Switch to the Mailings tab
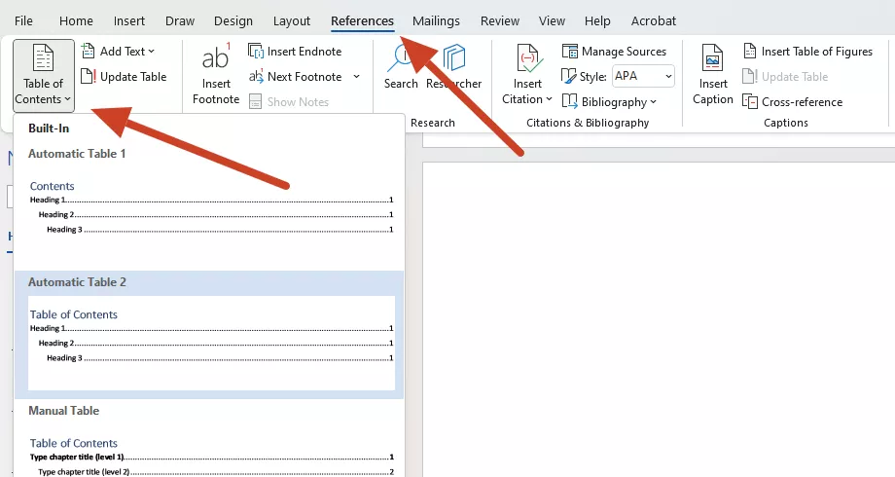The width and height of the screenshot is (895, 477). 436,21
